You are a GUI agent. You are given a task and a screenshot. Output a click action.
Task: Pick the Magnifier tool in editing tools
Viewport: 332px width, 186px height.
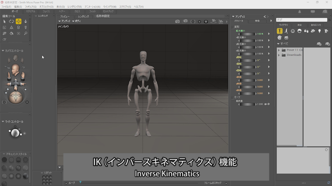(x=25, y=33)
